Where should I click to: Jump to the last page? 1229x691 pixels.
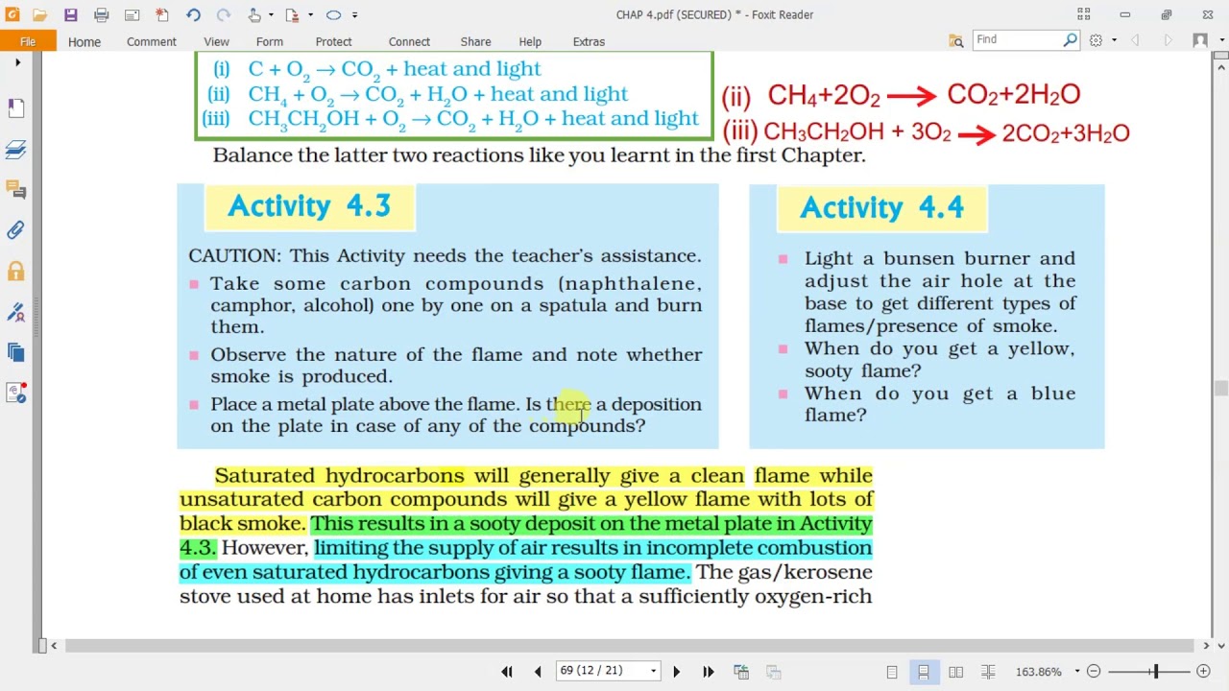click(x=708, y=672)
